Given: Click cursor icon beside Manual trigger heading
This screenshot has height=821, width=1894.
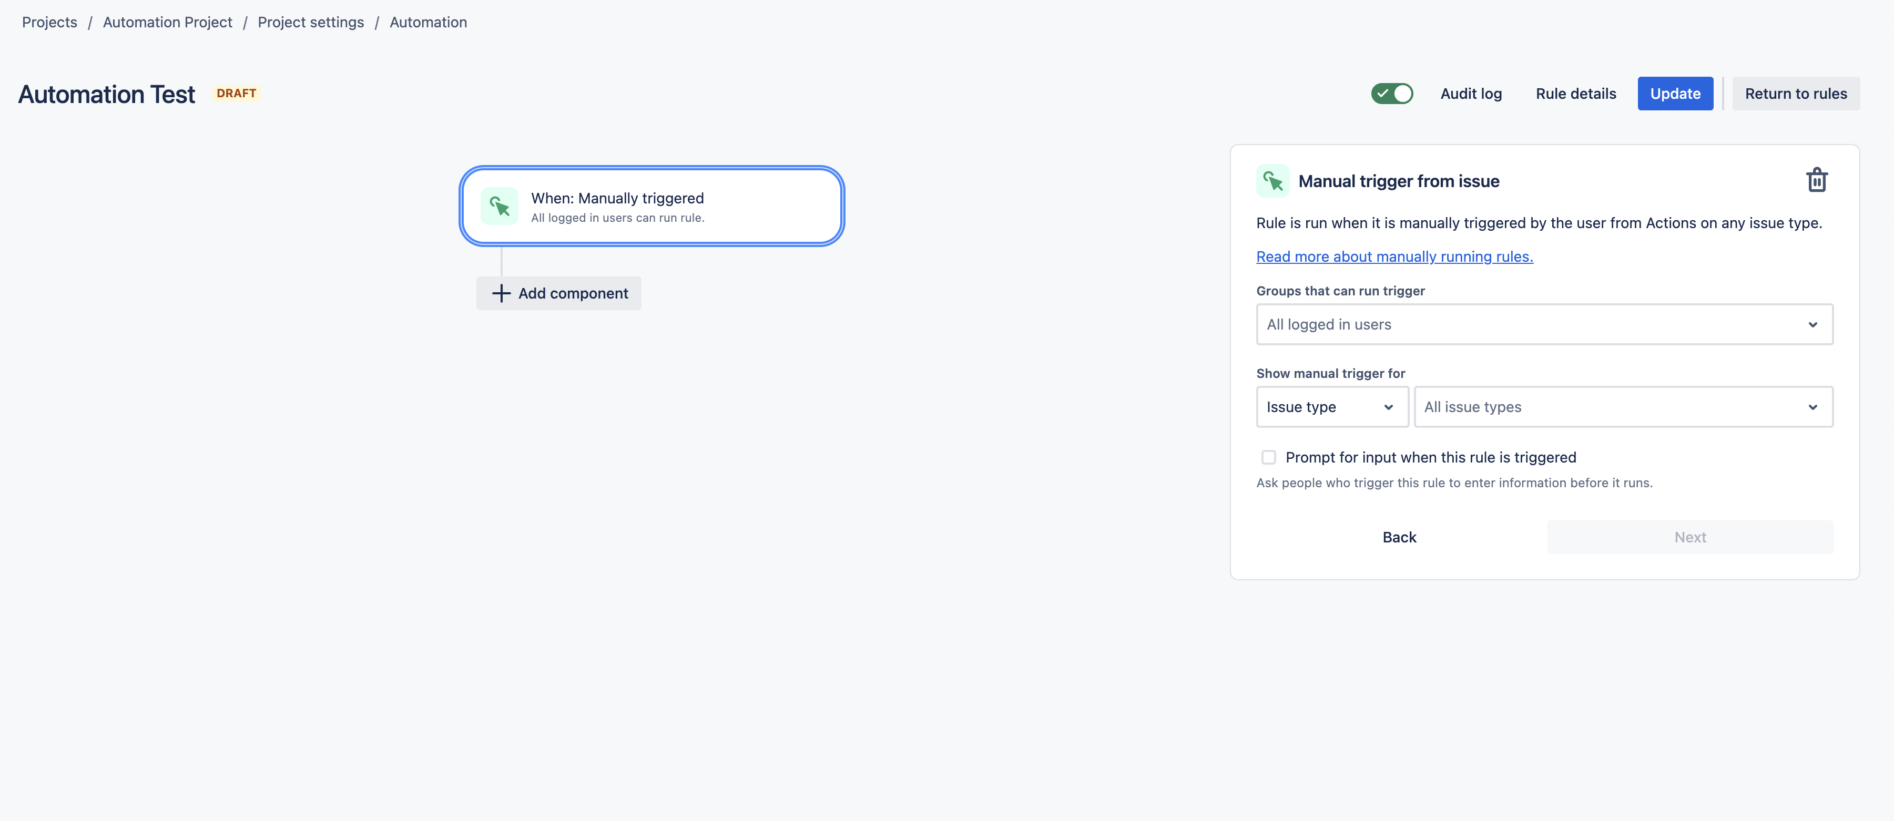Looking at the screenshot, I should [1272, 181].
